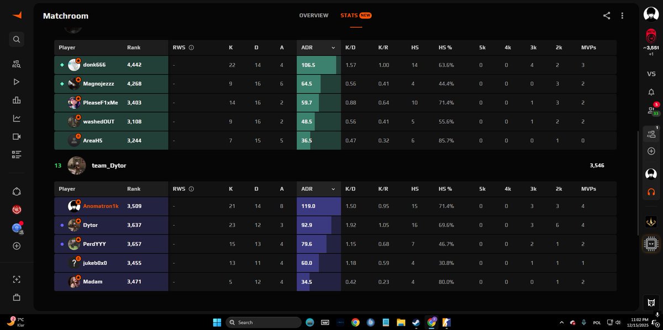The width and height of the screenshot is (663, 330).
Task: Click the orange headset icon
Action: (651, 193)
